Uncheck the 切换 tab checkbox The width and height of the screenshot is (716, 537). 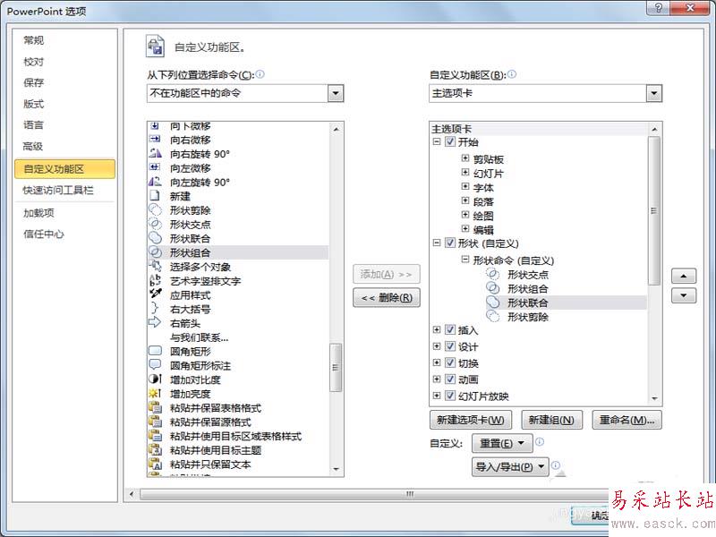pyautogui.click(x=450, y=362)
